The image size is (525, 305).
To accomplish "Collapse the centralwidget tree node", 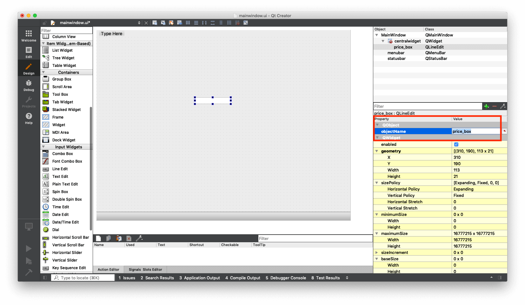I will [x=383, y=41].
